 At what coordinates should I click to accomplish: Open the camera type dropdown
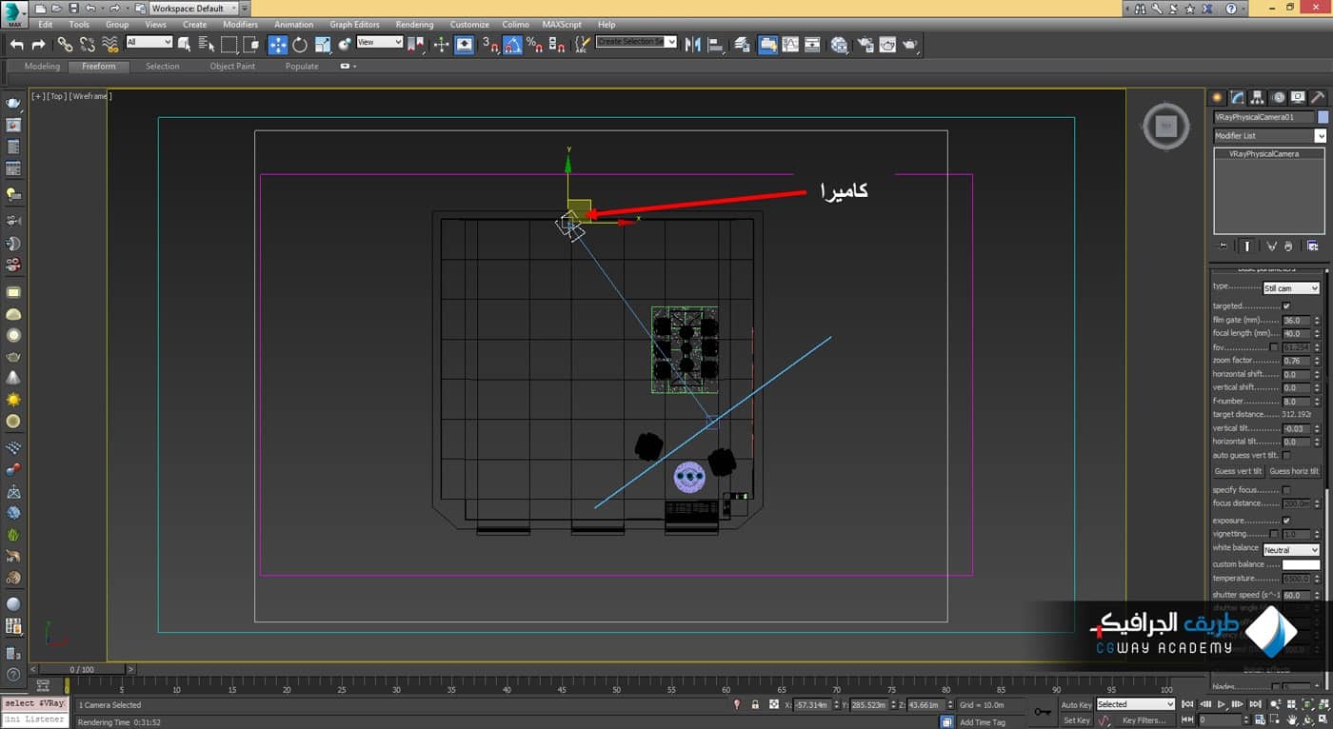point(1290,288)
